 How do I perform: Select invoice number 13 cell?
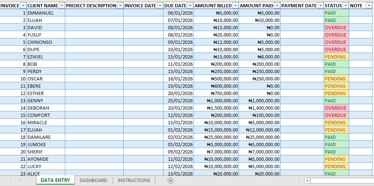pyautogui.click(x=13, y=100)
